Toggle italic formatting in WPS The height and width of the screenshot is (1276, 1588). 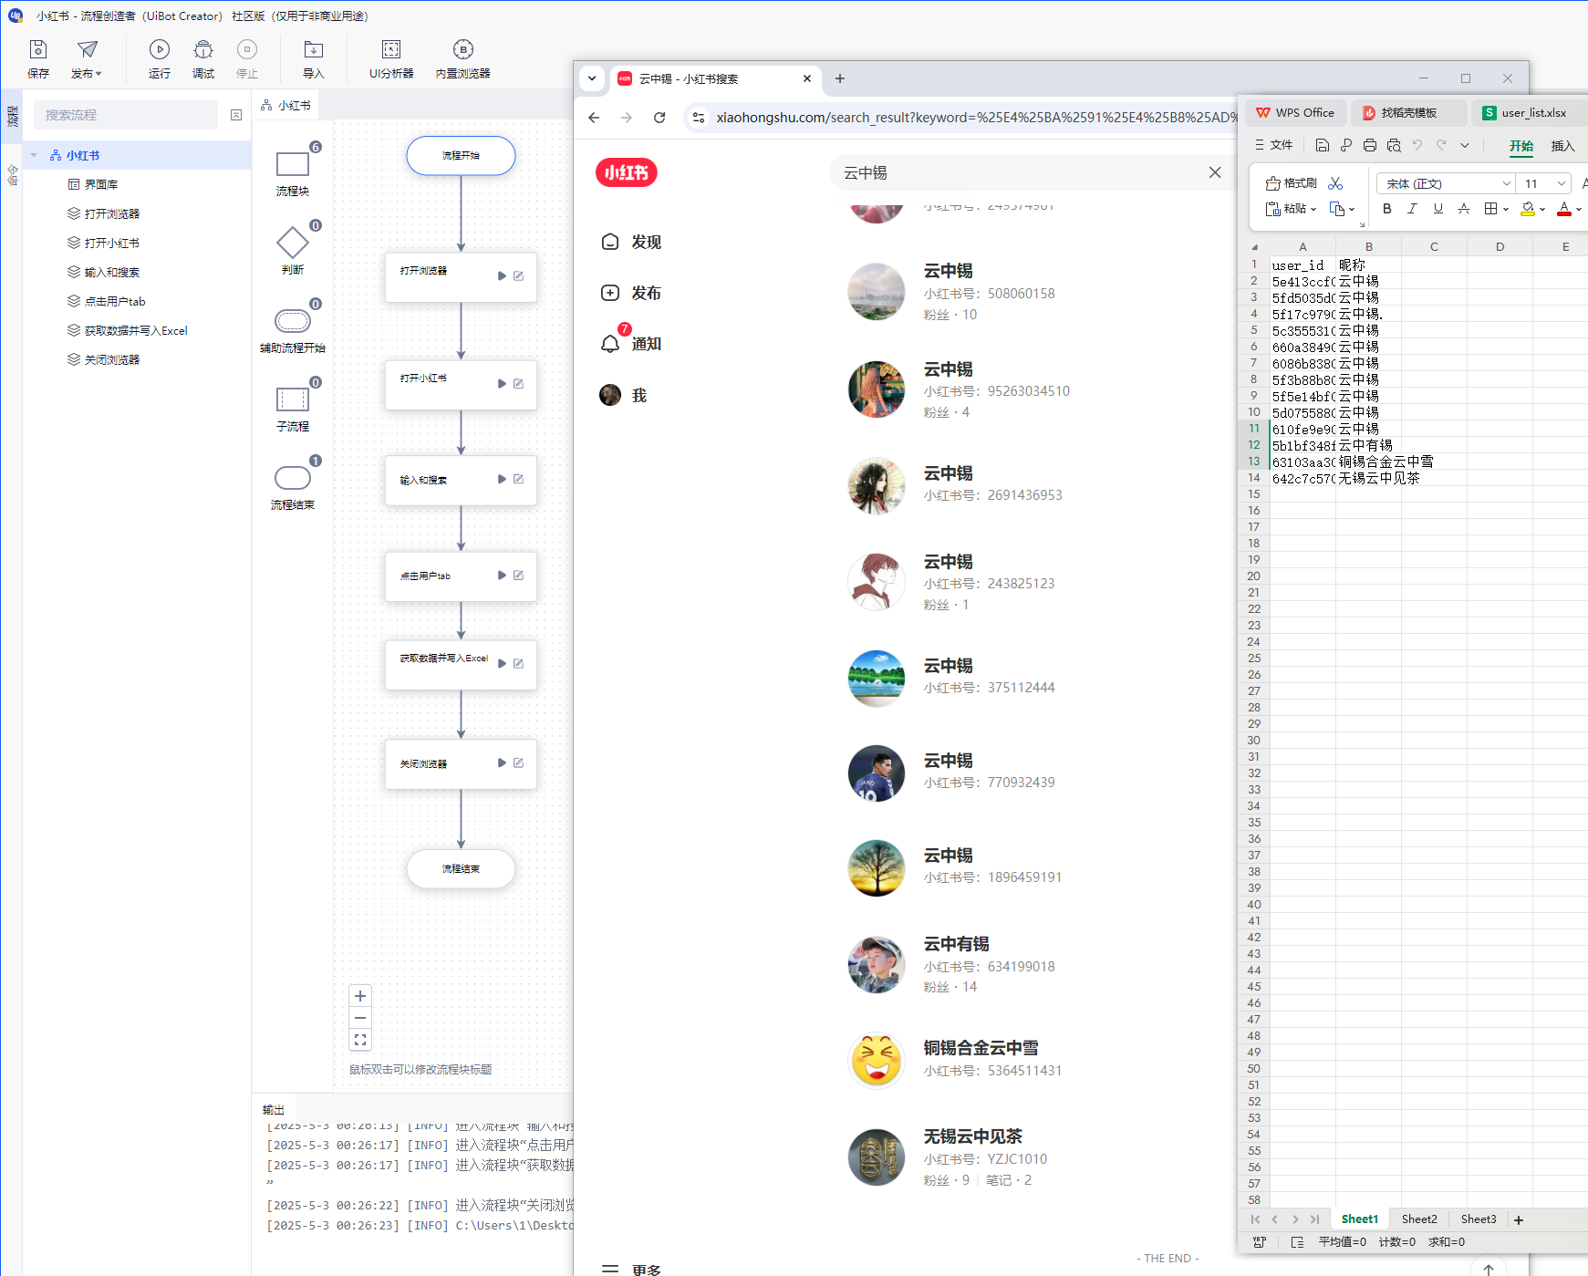coord(1412,209)
